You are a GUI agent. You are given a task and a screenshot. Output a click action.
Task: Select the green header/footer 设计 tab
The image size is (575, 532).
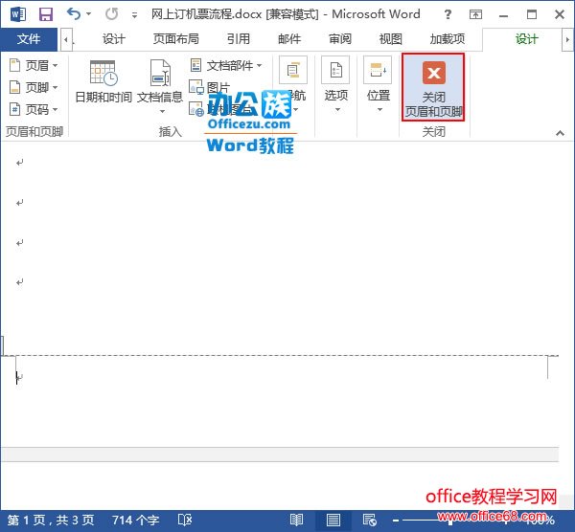[526, 39]
